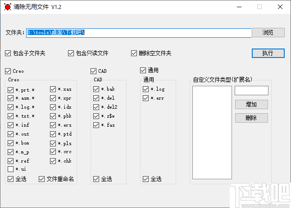Toggle the top 通用 group checkbox
Image resolution: width=291 pixels, height=208 pixels.
pos(143,71)
